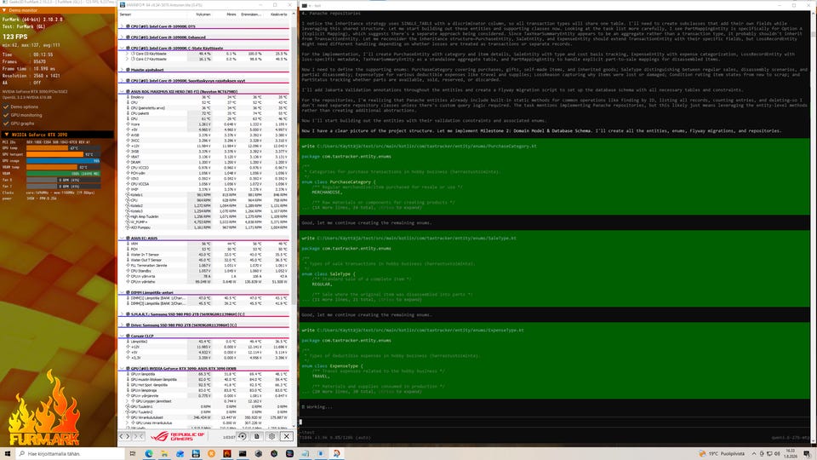This screenshot has height=460, width=817.
Task: Select Sensori column header in HWiNFO
Action: point(126,14)
